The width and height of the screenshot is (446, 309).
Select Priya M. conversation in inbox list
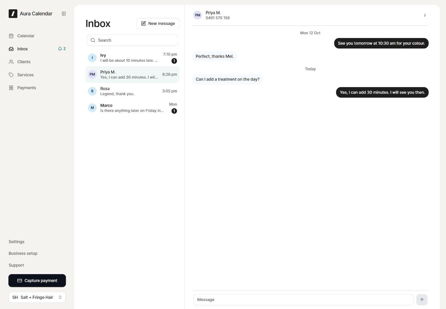pyautogui.click(x=133, y=74)
